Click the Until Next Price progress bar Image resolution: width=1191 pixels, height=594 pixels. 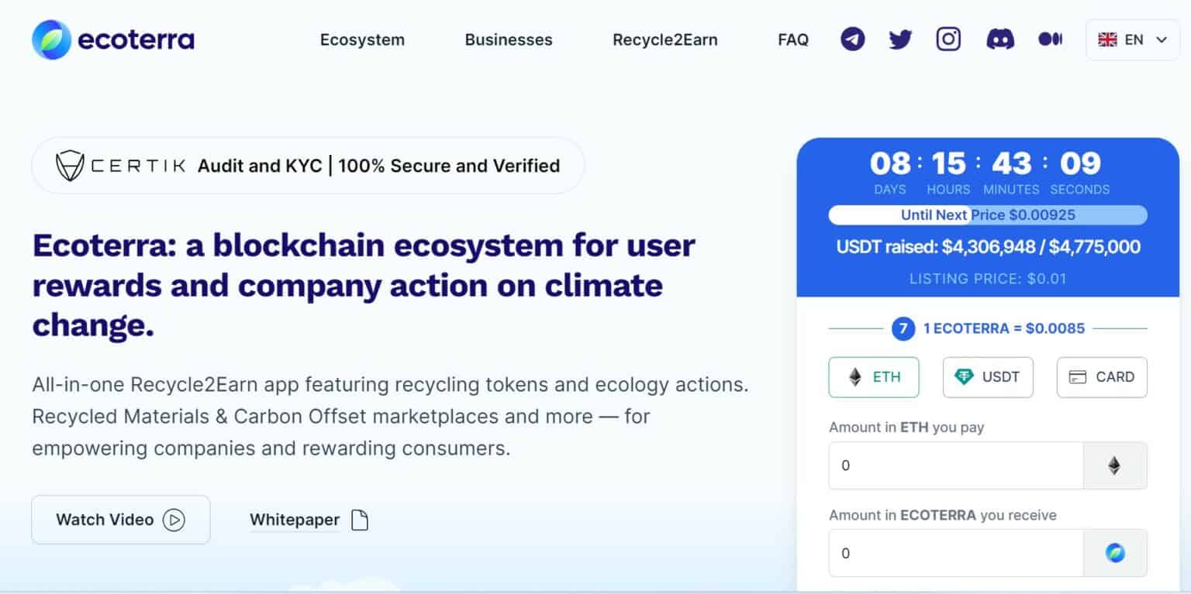tap(987, 215)
